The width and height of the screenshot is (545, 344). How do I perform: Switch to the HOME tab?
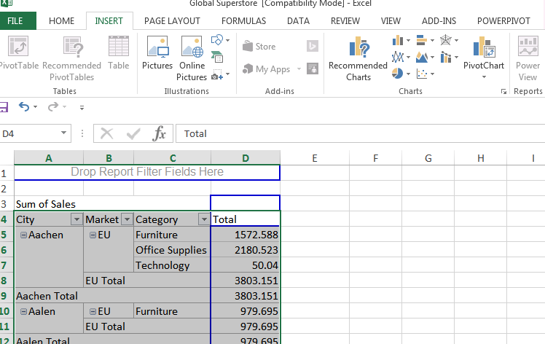(x=61, y=21)
